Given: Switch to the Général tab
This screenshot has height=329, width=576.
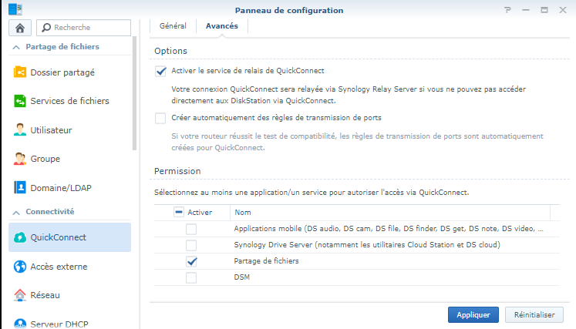Looking at the screenshot, I should coord(173,25).
